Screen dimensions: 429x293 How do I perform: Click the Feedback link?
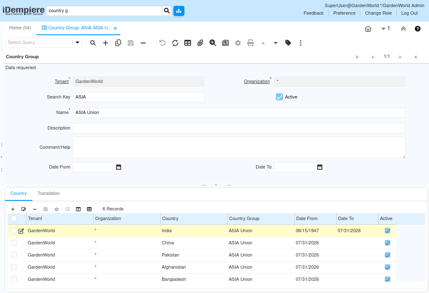(313, 13)
